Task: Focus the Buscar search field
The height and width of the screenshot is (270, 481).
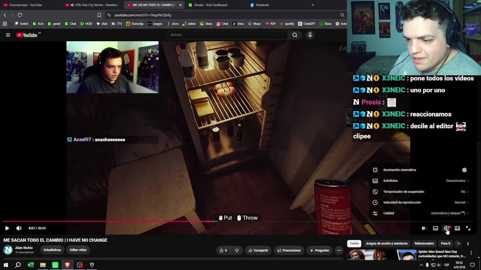Action: pyautogui.click(x=227, y=35)
